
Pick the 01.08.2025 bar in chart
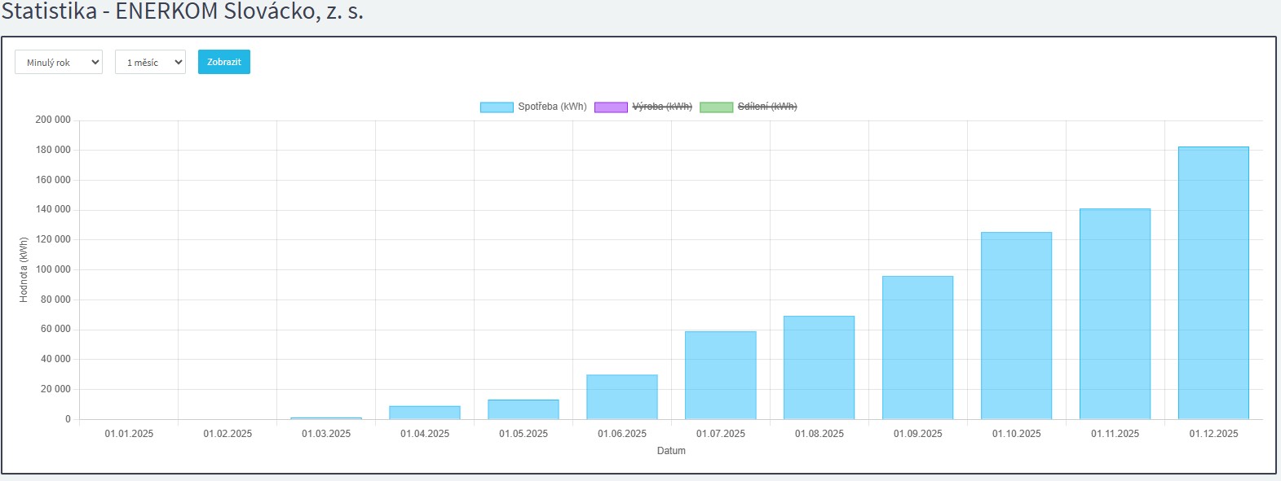tap(819, 368)
